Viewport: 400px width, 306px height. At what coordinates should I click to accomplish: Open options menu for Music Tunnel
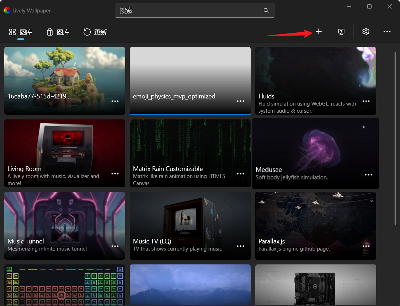pyautogui.click(x=115, y=246)
